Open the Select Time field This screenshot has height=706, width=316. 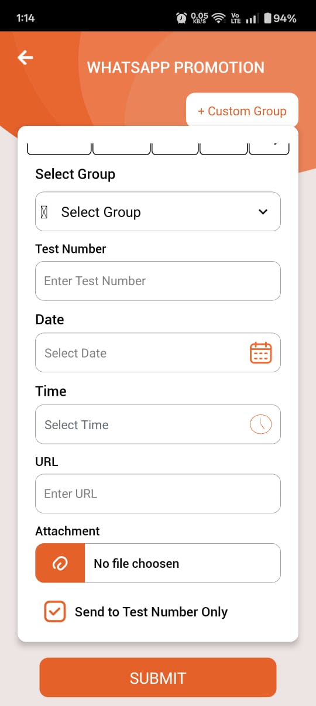[x=158, y=424]
